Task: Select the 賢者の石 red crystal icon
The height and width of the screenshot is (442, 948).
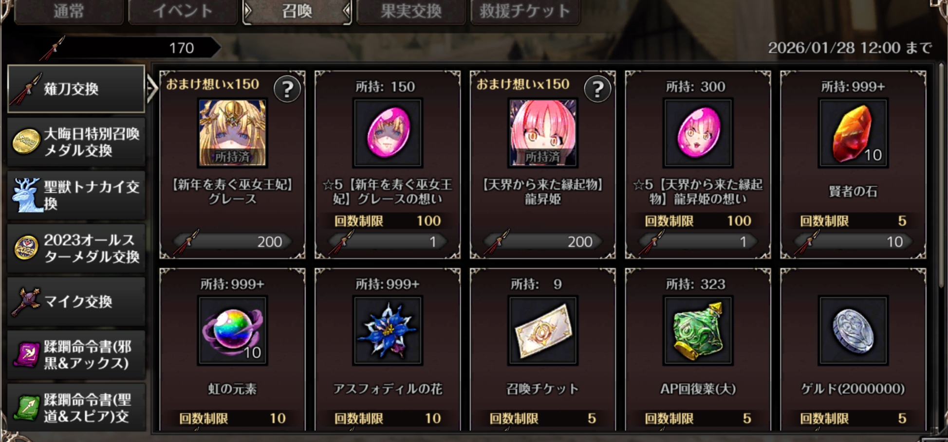Action: (x=853, y=133)
